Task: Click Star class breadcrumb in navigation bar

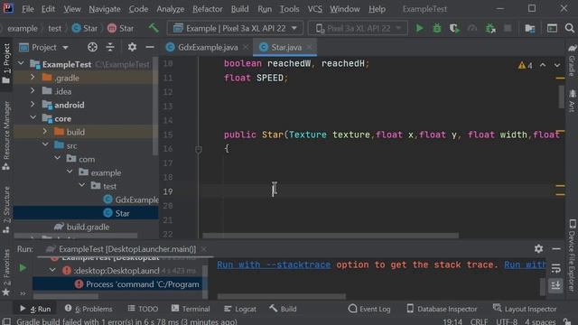Action: tap(85, 28)
